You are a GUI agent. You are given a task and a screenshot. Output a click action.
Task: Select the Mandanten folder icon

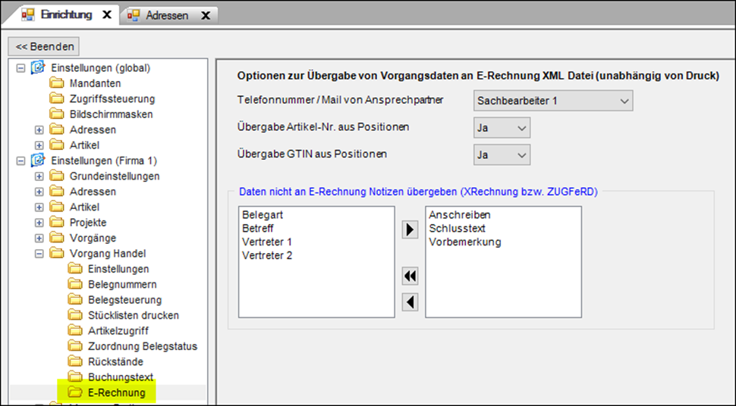[x=57, y=83]
